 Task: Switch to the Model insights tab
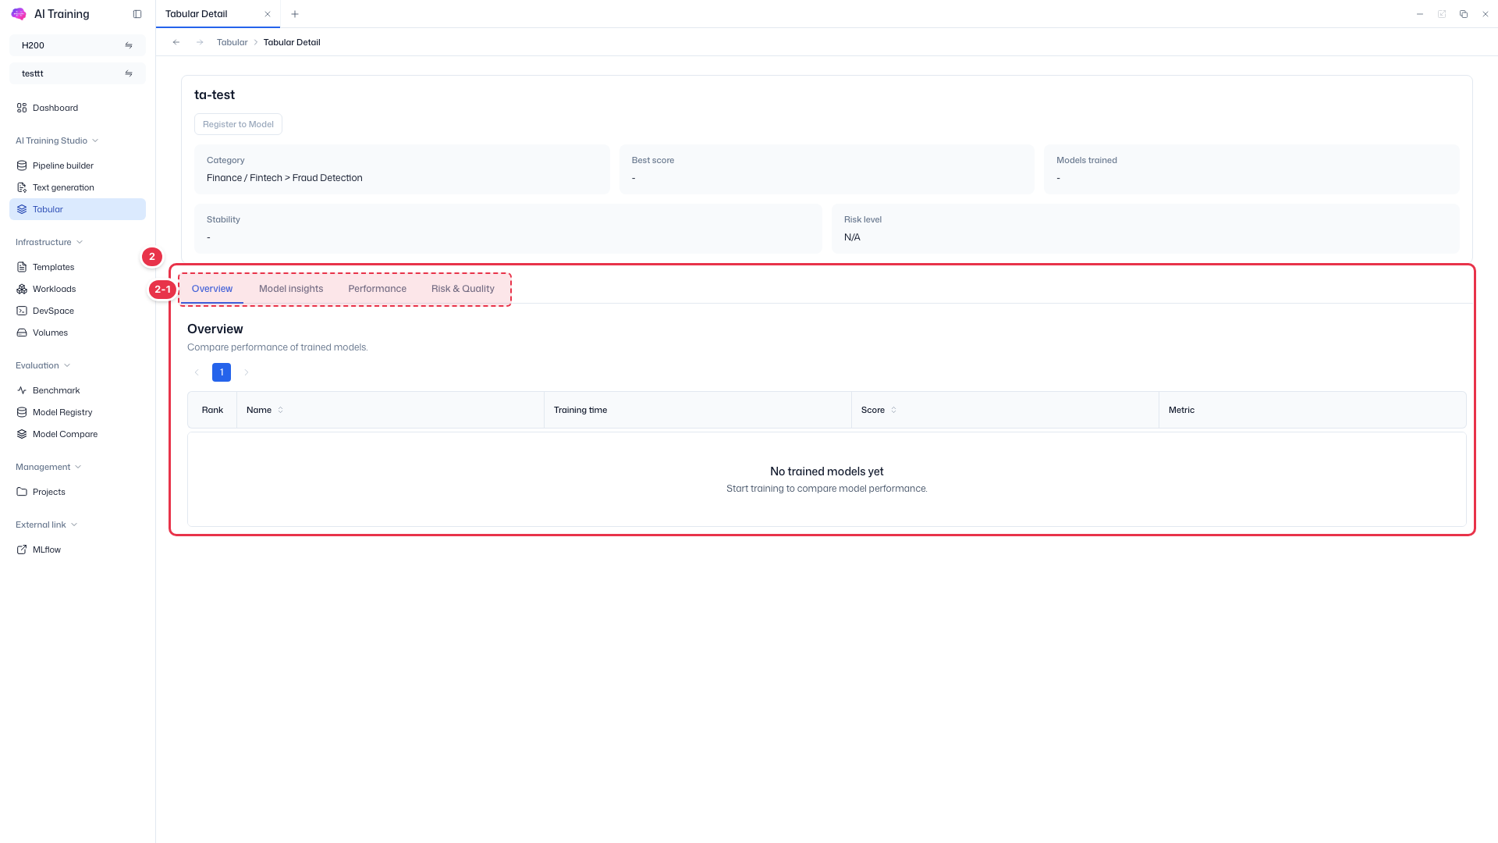pos(291,289)
